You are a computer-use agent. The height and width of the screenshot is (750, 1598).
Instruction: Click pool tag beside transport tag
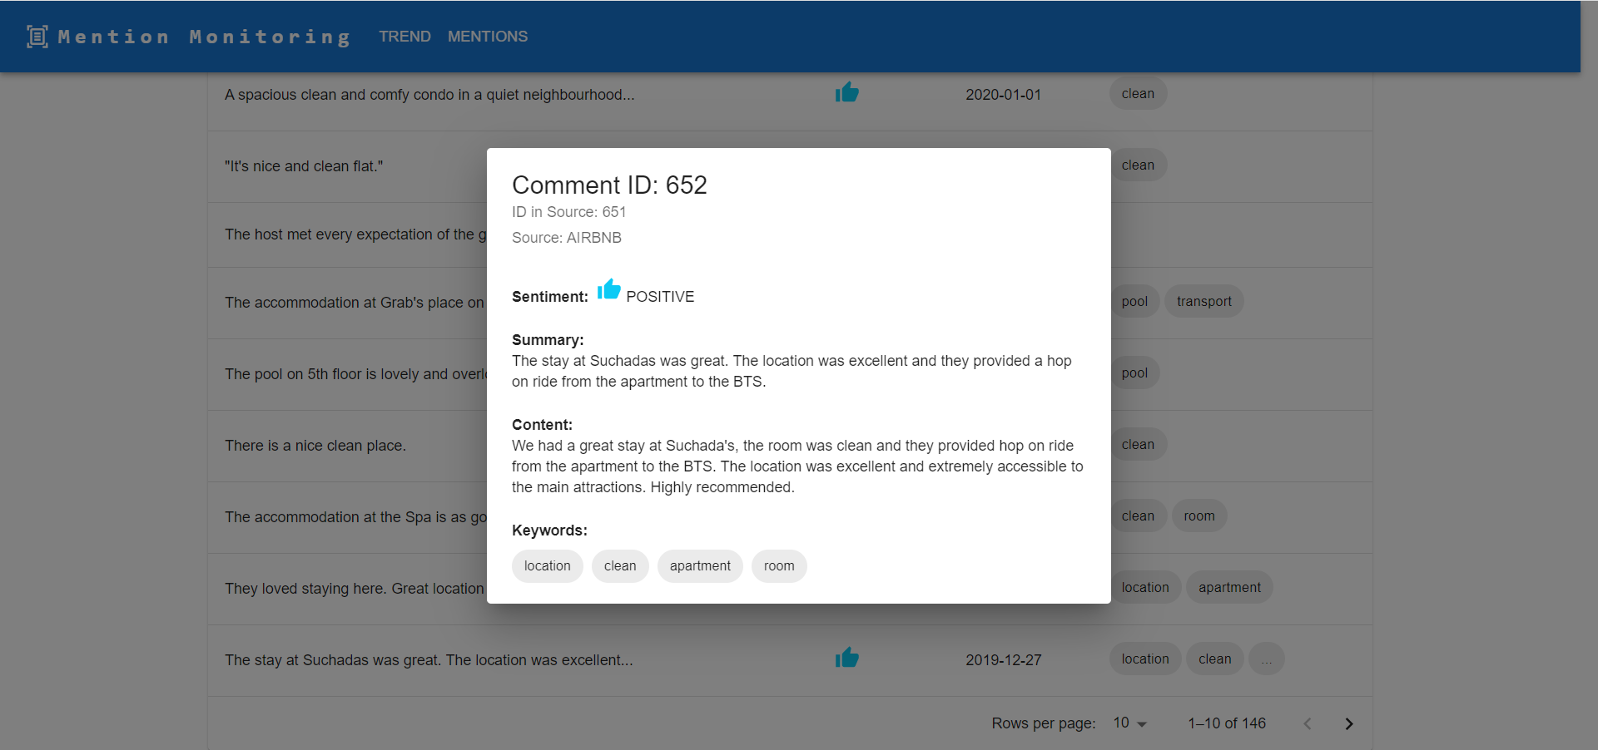pos(1134,302)
